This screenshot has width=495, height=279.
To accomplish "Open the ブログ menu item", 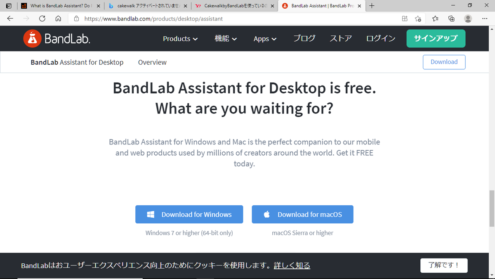I will click(304, 39).
